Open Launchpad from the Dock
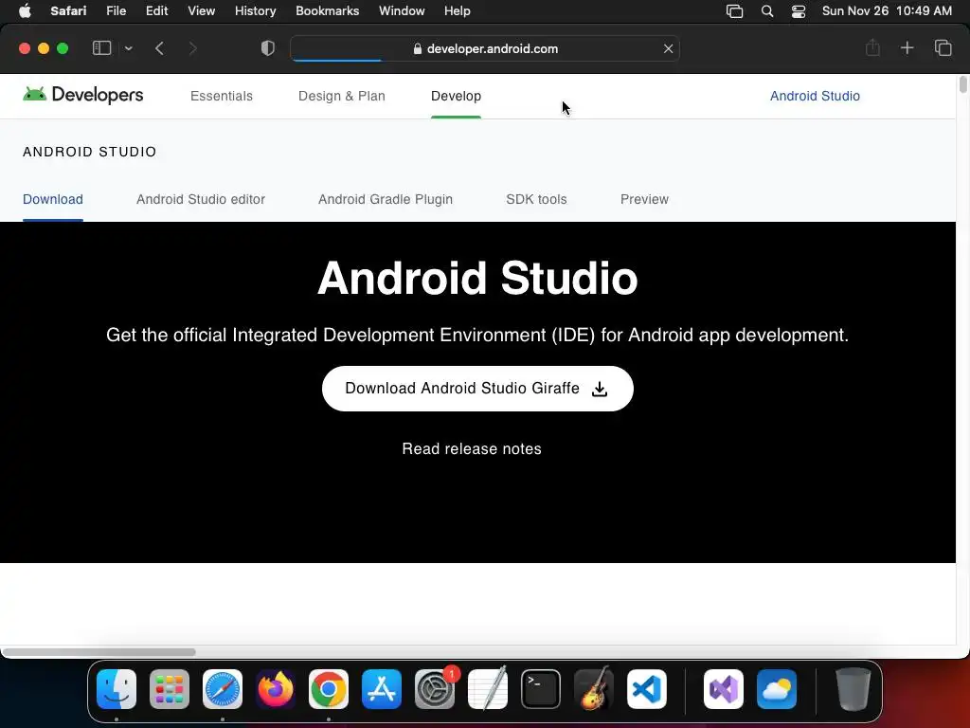 [170, 689]
